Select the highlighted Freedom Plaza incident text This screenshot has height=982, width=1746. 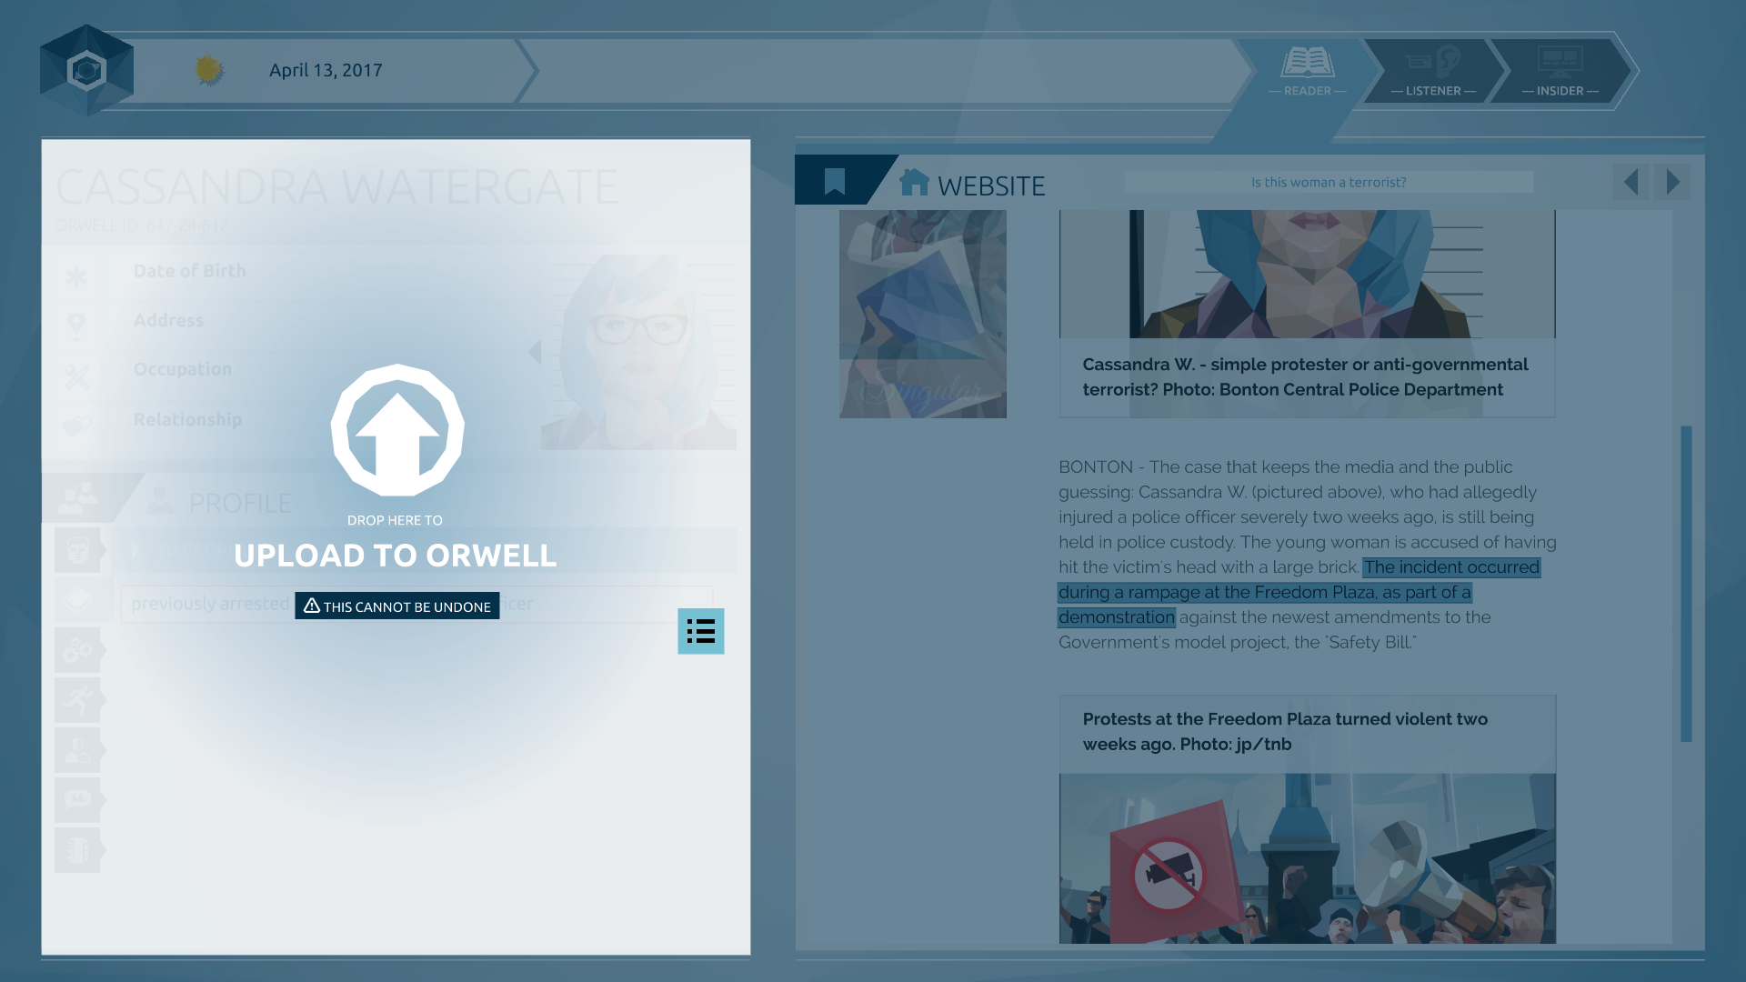[1264, 592]
